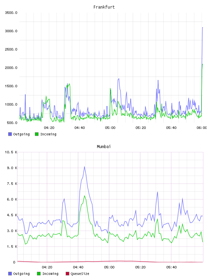This screenshot has height=279, width=208.
Task: Click the 3.0 K y-axis label on Mumbai chart
Action: pyautogui.click(x=12, y=231)
